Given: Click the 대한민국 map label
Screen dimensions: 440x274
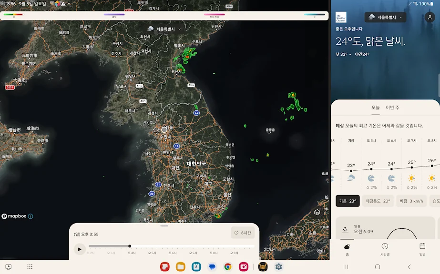Looking at the screenshot, I should click(196, 164).
